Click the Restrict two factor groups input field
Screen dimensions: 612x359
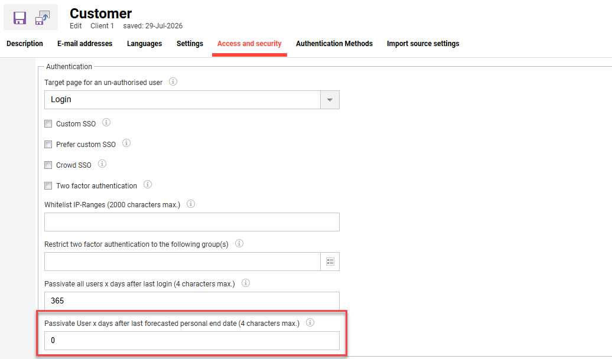[183, 262]
